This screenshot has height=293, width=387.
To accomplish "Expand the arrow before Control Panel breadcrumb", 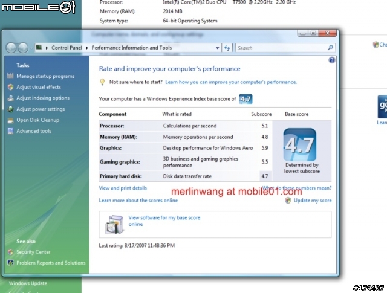I will tap(47, 48).
